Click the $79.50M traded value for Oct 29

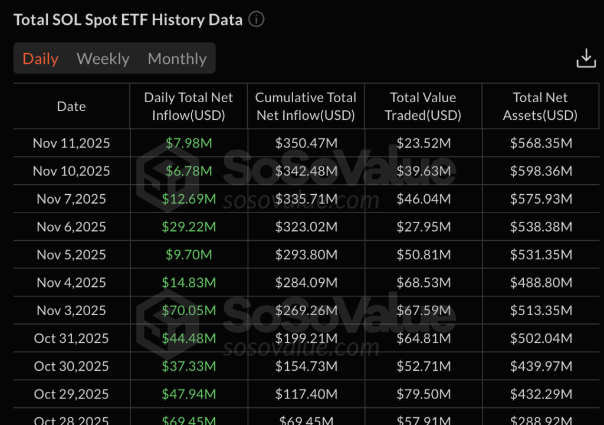(x=423, y=394)
